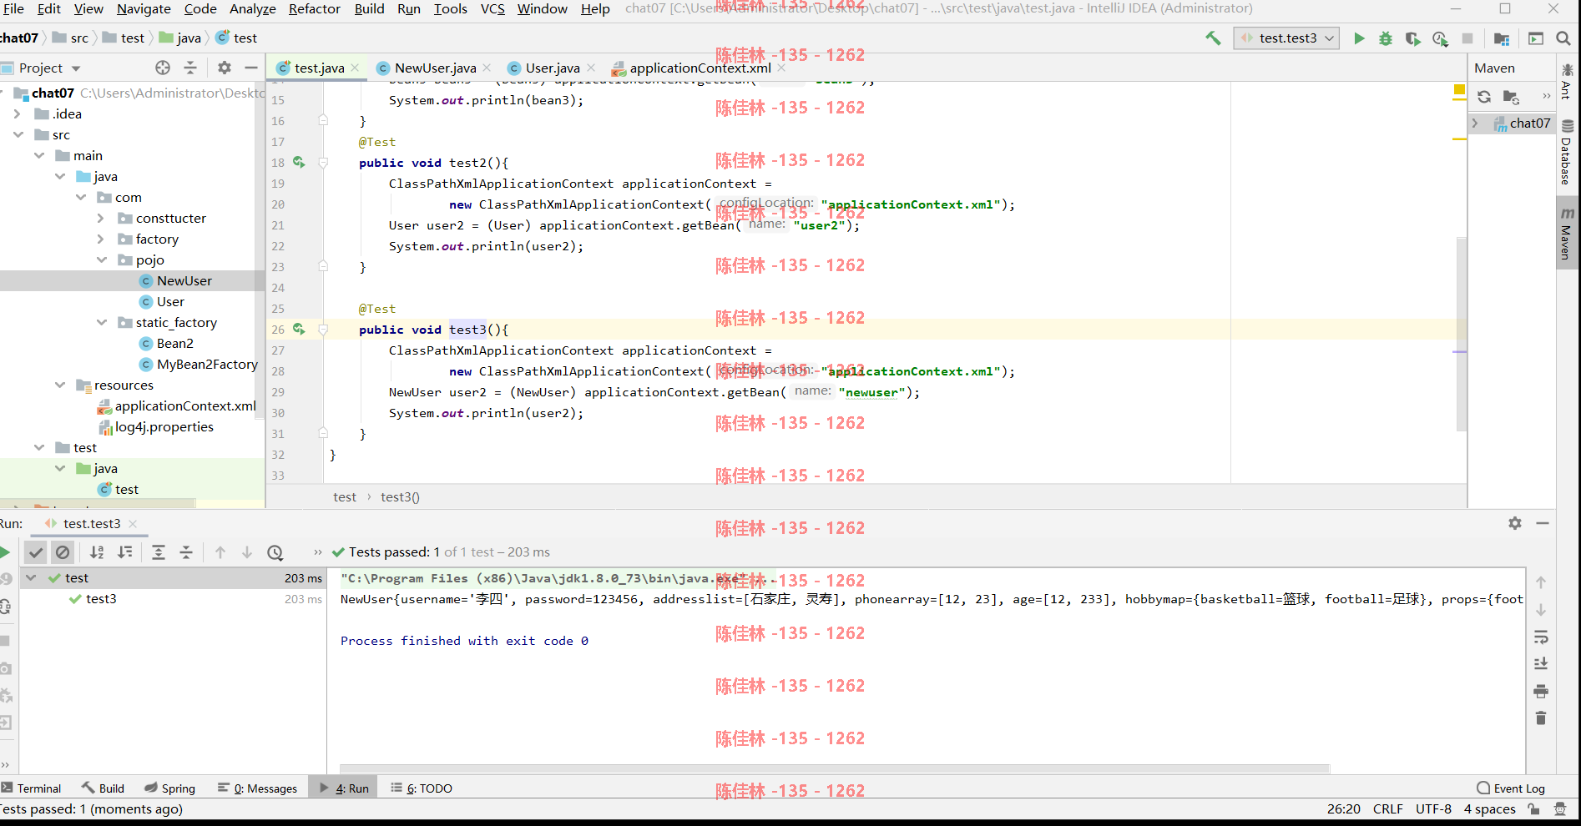Reimport Maven projects refresh icon
Screen dimensions: 1581x826
point(1484,97)
